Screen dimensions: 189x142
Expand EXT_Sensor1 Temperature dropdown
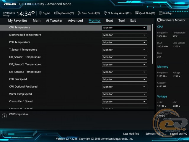(x=125, y=57)
